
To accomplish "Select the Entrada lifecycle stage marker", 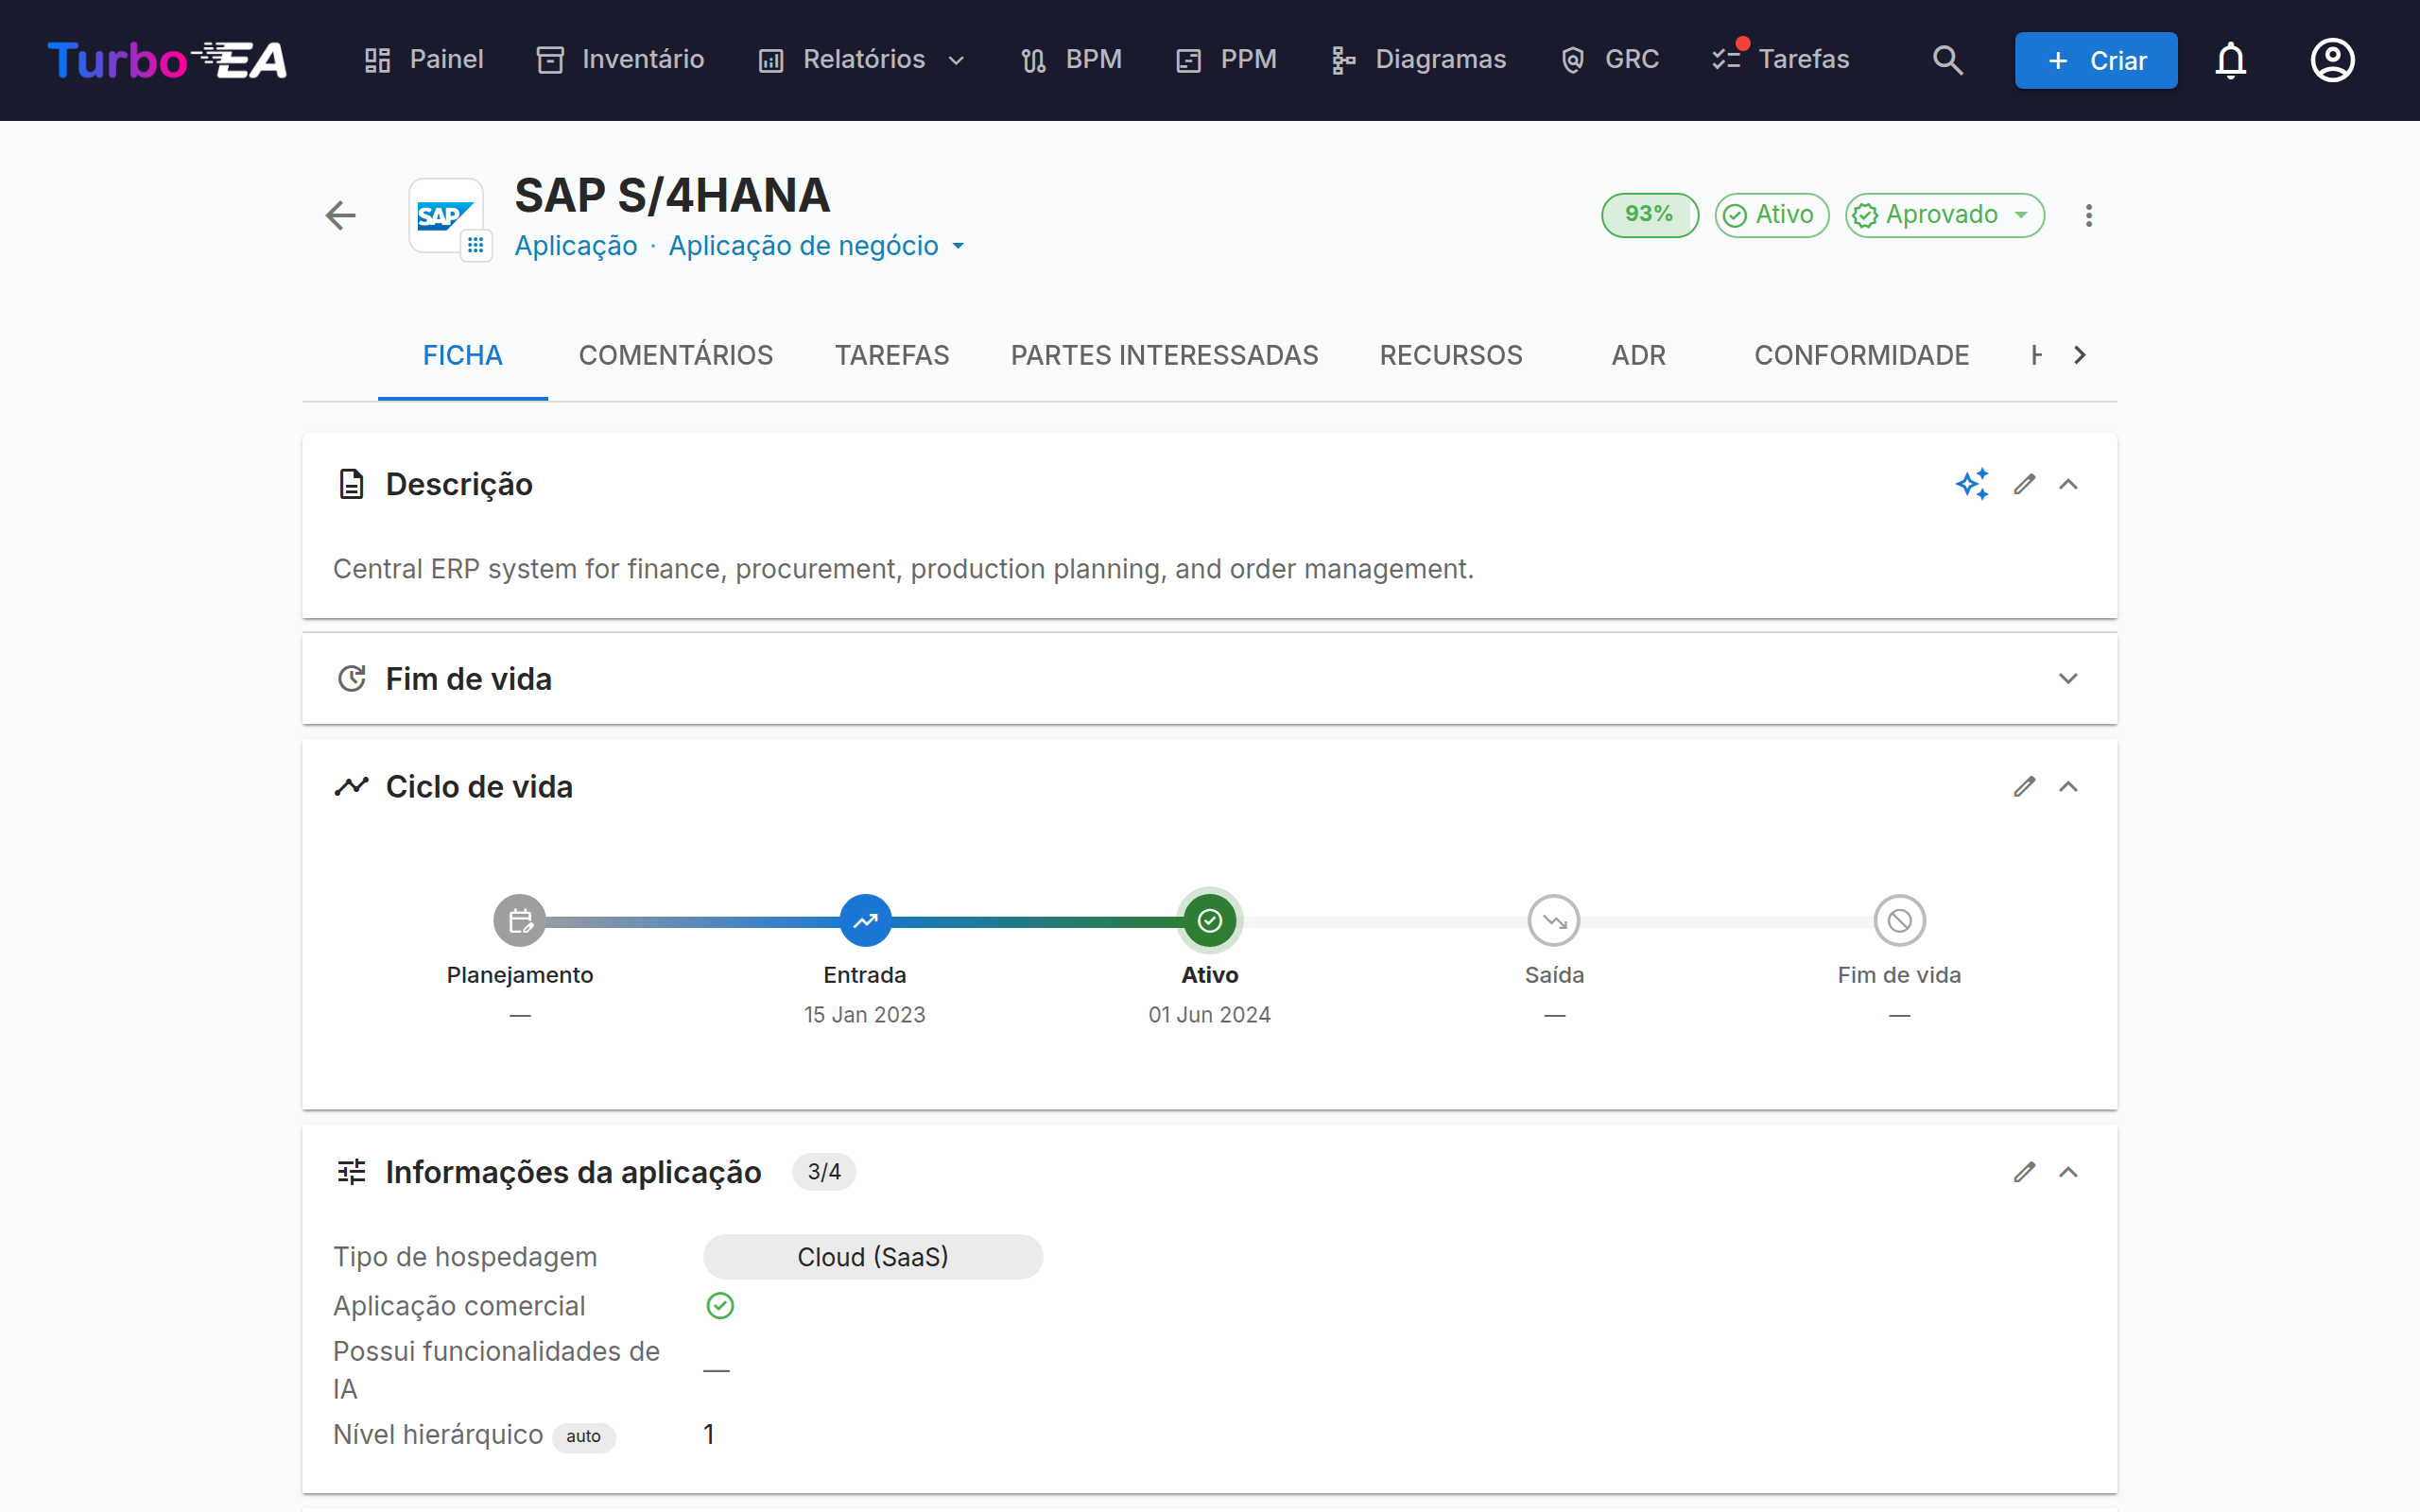I will click(x=865, y=920).
